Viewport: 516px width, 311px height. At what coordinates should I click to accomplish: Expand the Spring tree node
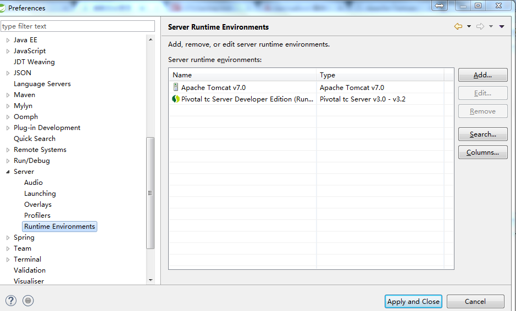8,238
